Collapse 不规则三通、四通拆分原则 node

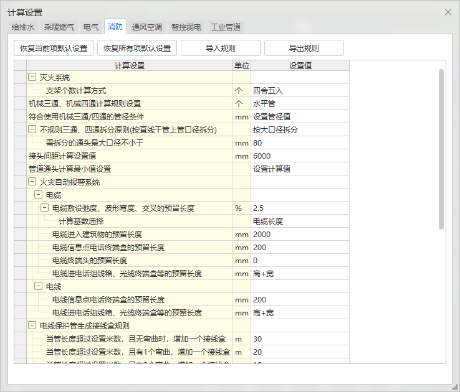pyautogui.click(x=32, y=130)
